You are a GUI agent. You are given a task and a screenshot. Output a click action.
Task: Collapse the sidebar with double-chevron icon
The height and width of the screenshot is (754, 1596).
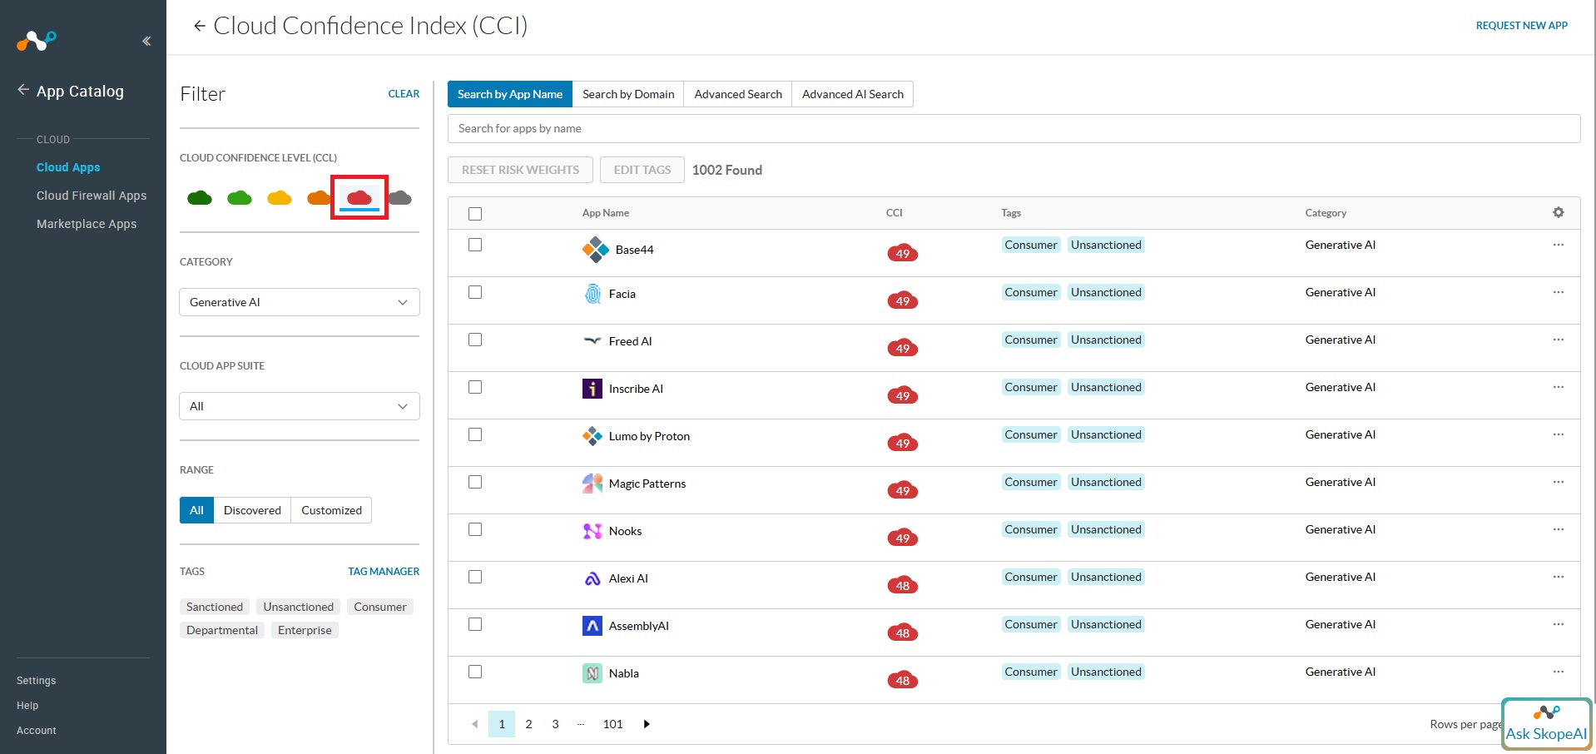(146, 41)
